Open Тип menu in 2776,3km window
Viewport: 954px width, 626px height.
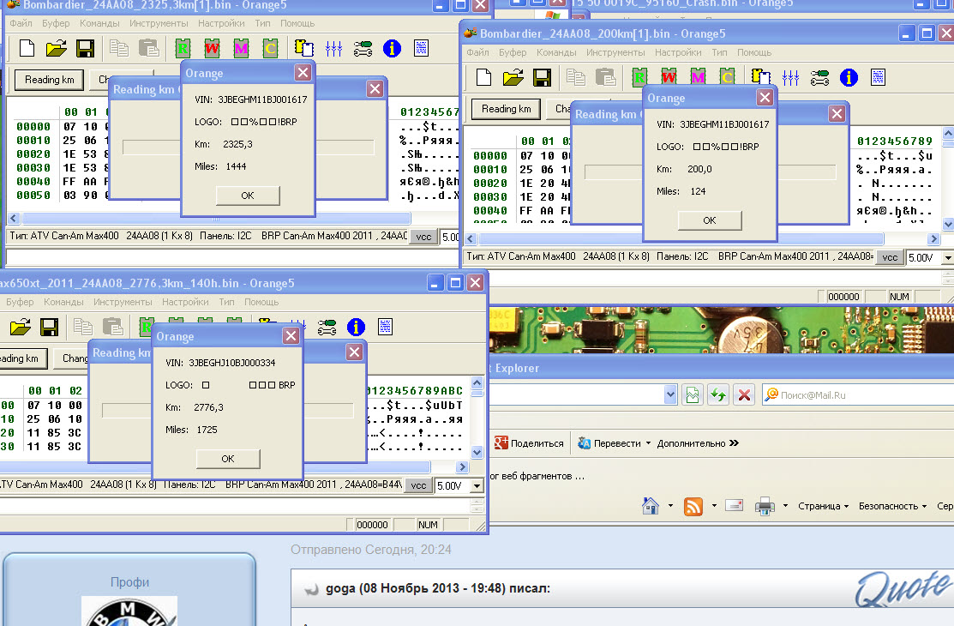226,302
